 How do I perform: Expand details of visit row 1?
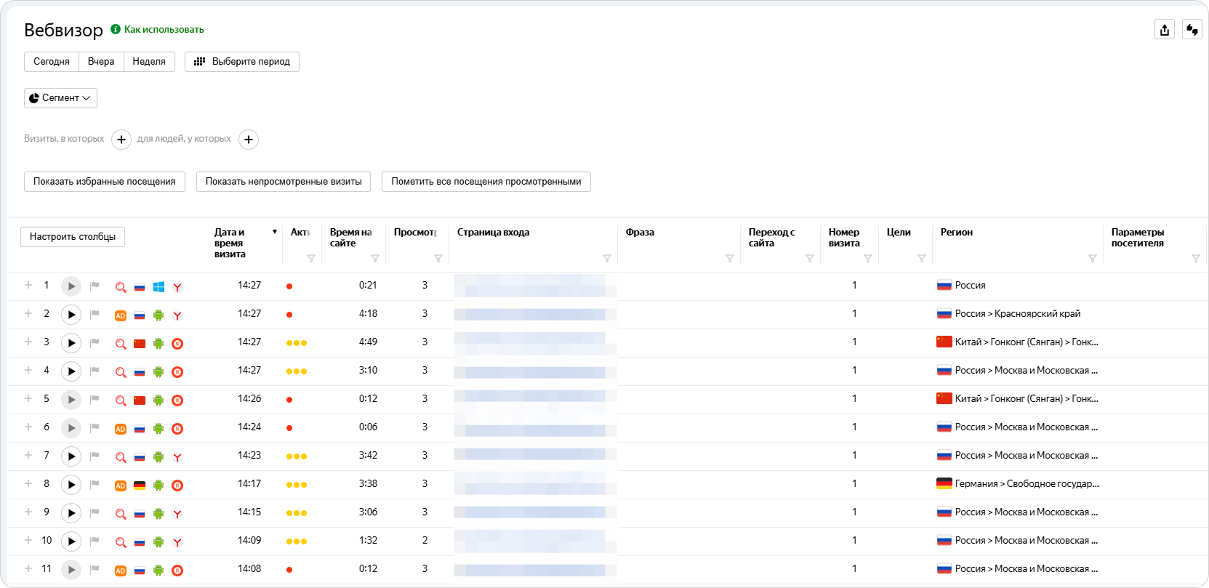pyautogui.click(x=28, y=285)
